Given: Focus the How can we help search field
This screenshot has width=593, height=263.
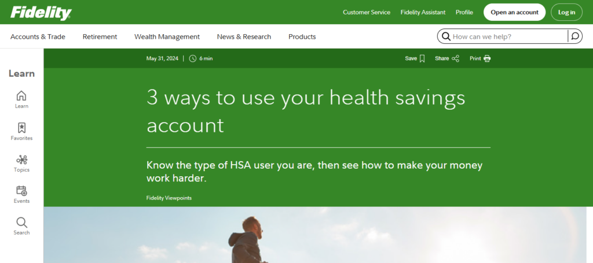Looking at the screenshot, I should point(509,36).
